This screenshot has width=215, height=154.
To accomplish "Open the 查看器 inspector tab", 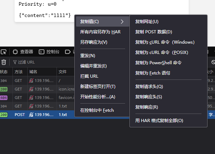I will [x=23, y=52].
